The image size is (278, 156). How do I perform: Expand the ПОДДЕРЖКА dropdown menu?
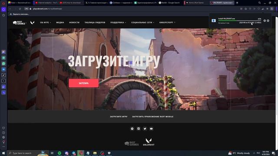118,23
